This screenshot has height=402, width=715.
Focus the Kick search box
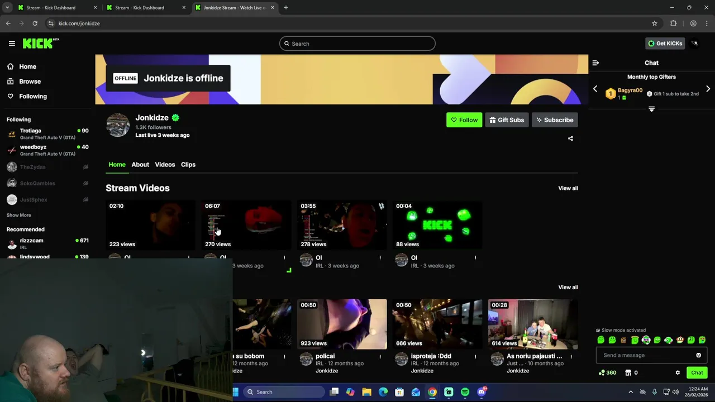pyautogui.click(x=357, y=44)
